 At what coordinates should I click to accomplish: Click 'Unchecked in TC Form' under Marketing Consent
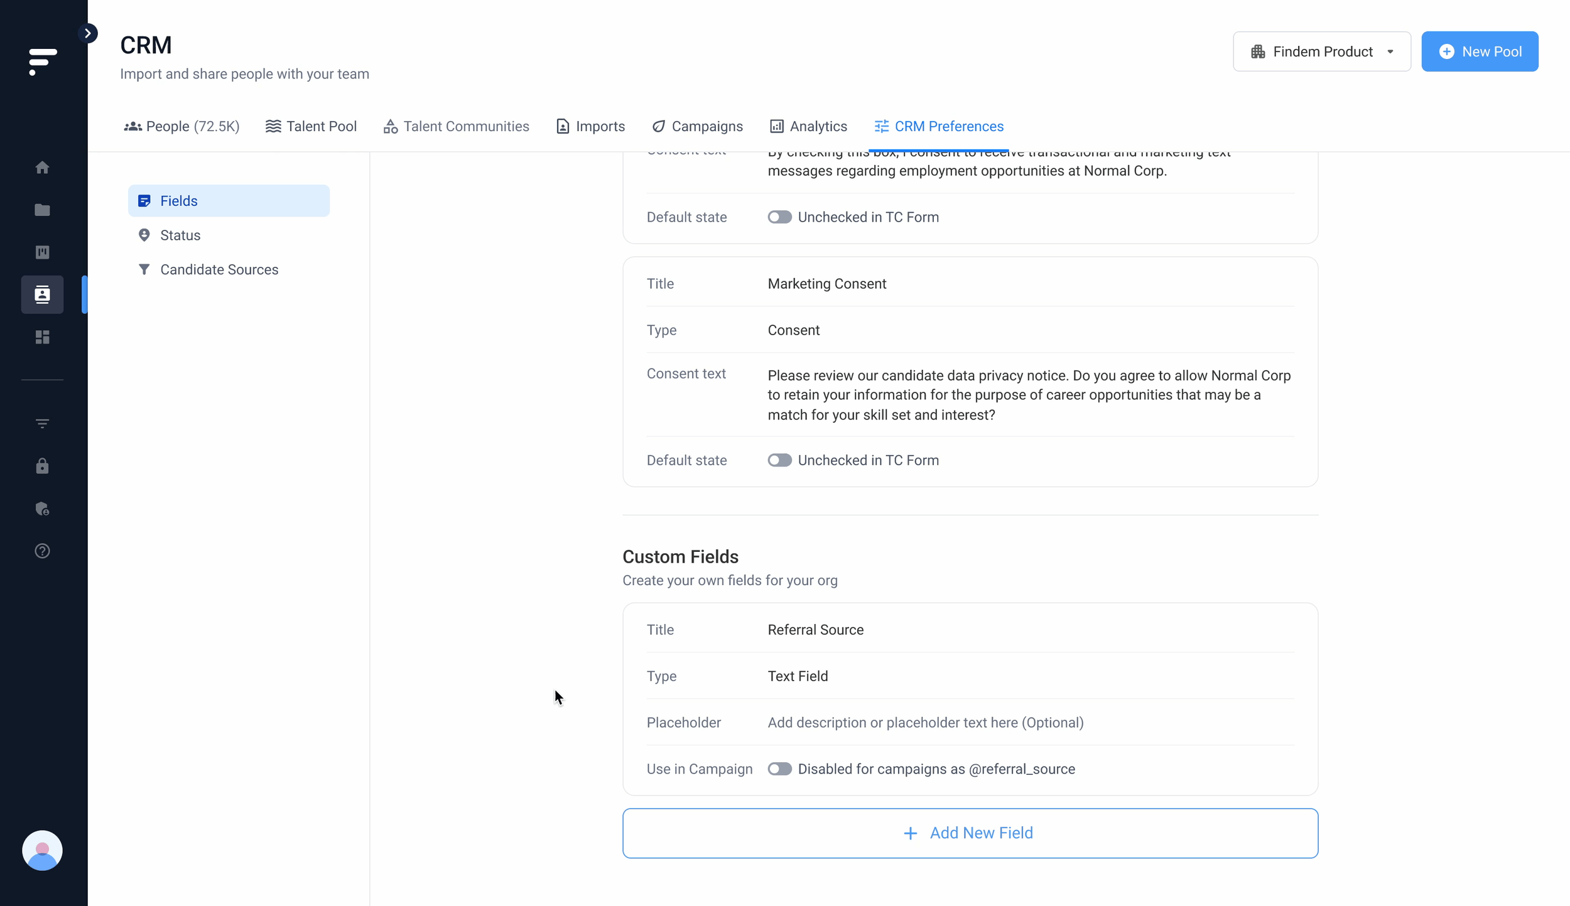pyautogui.click(x=869, y=460)
